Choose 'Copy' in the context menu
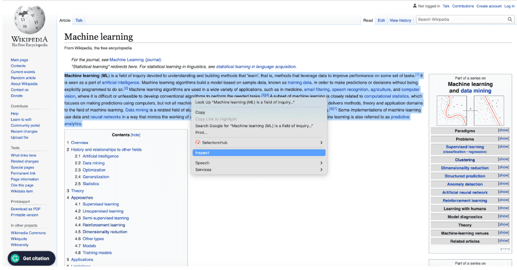517x270 pixels. pyautogui.click(x=200, y=112)
